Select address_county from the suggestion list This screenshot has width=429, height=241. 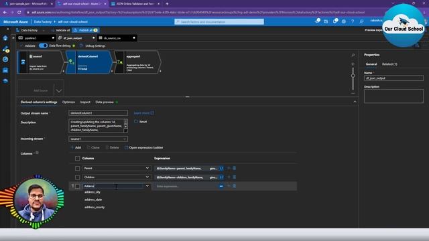[95, 208]
